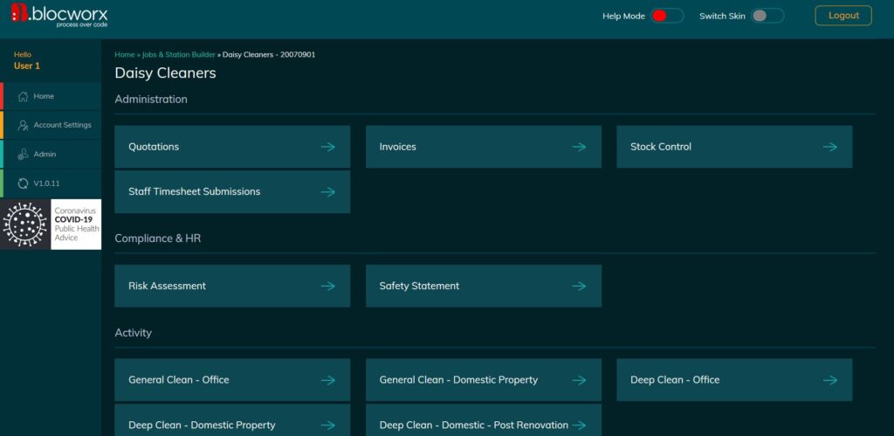Open the Stock Control tile
Viewport: 894px width, 436px height.
click(734, 147)
